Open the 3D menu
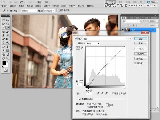Screen dimensions: 160x120 [x=64, y=6]
